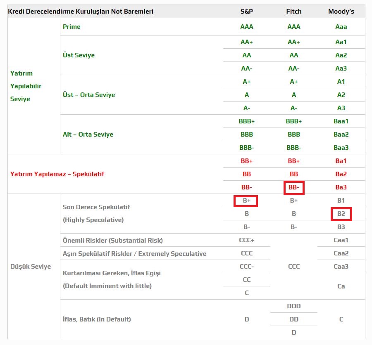Select highlighted "BB-" in the Fitch column
The width and height of the screenshot is (372, 345).
[x=294, y=188]
